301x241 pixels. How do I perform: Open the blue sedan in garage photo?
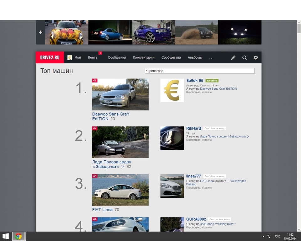coord(110,32)
